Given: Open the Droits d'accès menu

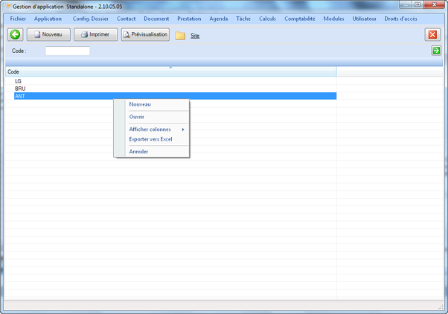Looking at the screenshot, I should (x=406, y=19).
